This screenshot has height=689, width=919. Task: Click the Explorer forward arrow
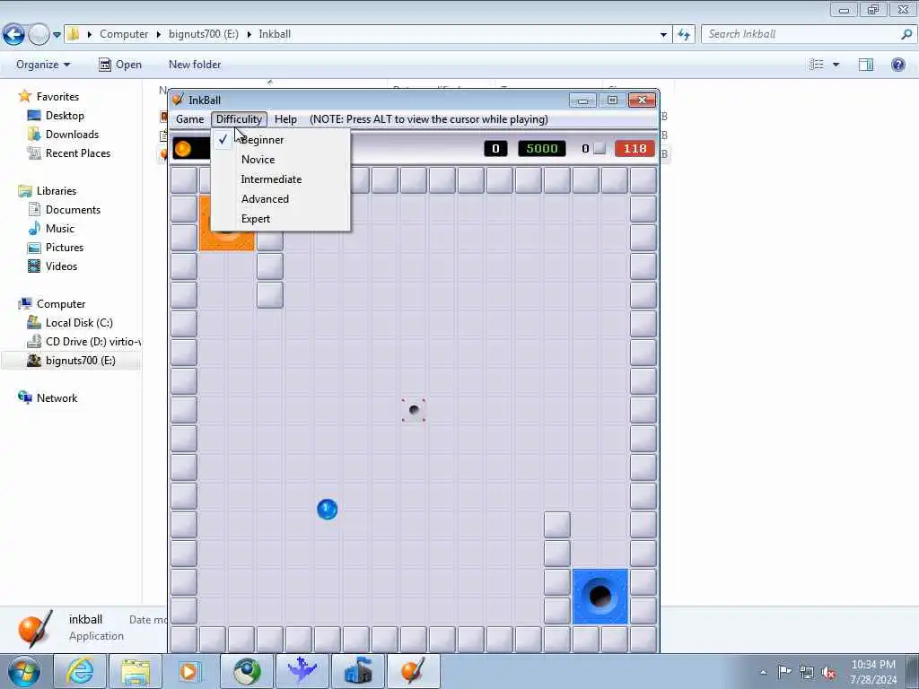pyautogui.click(x=39, y=35)
